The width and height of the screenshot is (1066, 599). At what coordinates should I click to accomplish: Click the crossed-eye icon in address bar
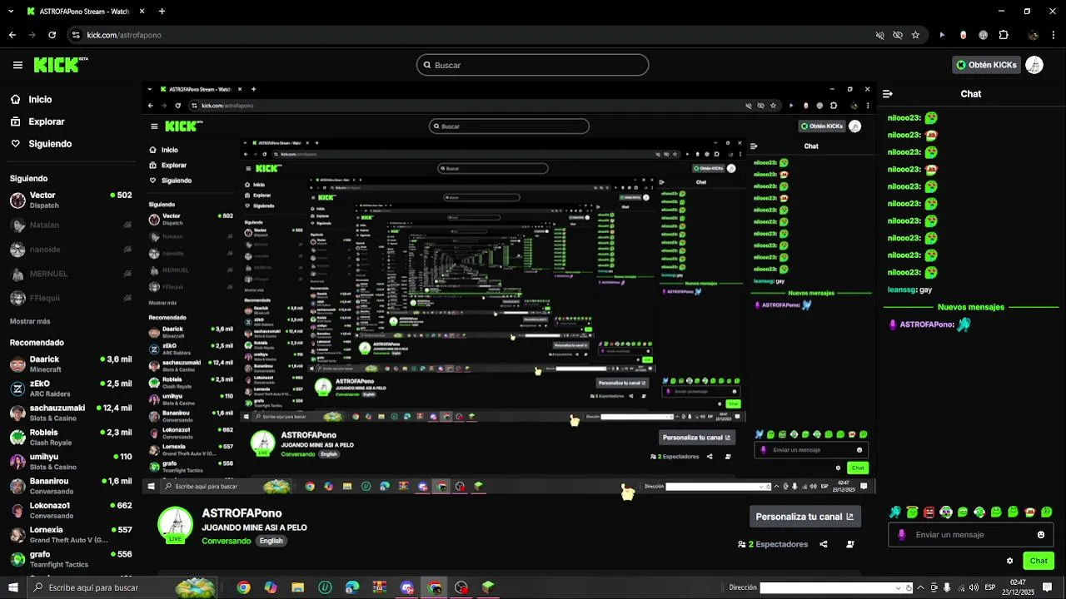tap(898, 35)
